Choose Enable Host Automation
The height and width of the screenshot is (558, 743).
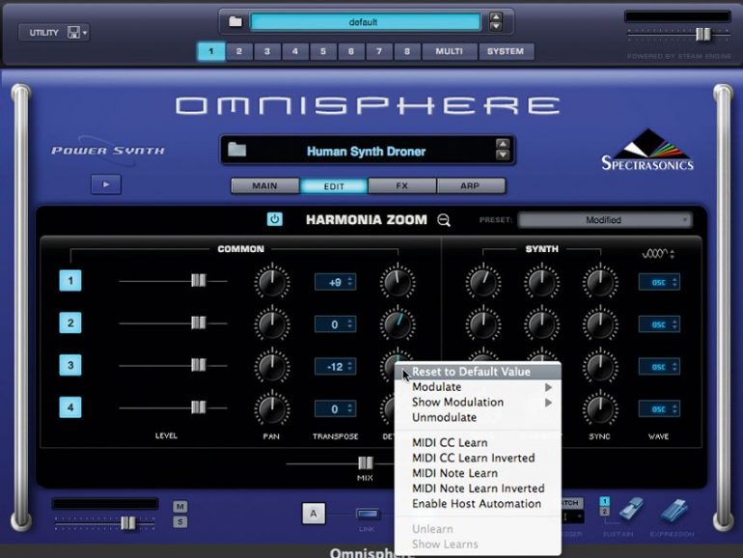coord(478,504)
